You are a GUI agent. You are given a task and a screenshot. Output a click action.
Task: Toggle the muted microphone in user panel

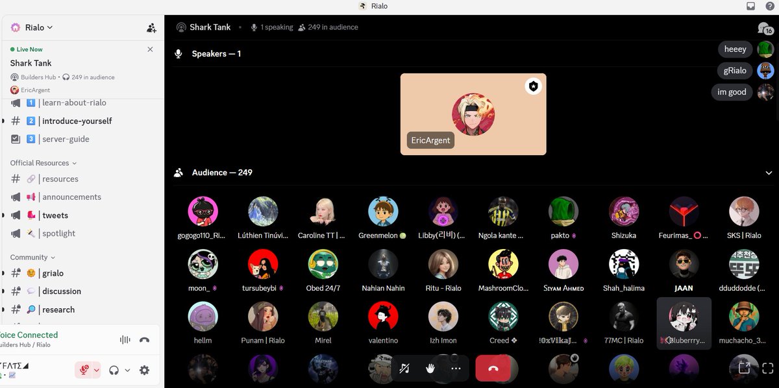pos(84,370)
